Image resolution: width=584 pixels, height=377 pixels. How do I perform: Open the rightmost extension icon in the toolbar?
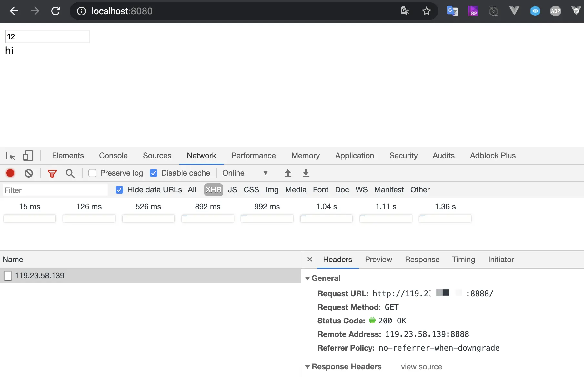click(x=576, y=11)
